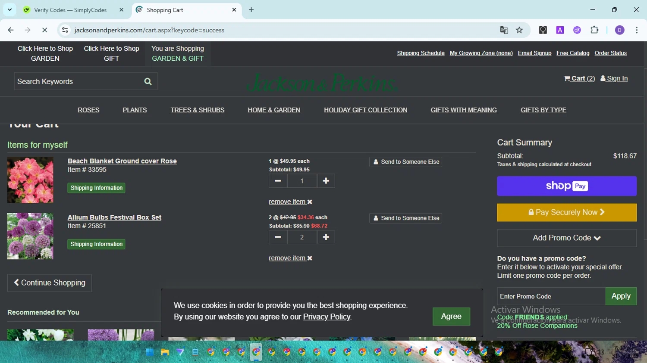Open Allium Bulbs Festival Box Set page
This screenshot has height=363, width=647.
(x=114, y=217)
